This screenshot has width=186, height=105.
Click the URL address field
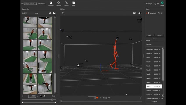pos(31,4)
